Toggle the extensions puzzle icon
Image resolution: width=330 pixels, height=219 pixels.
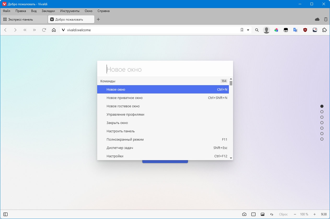coord(325,30)
